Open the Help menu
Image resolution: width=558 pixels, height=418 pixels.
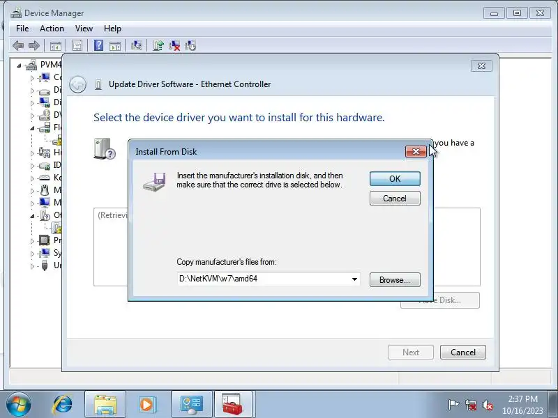(x=112, y=29)
